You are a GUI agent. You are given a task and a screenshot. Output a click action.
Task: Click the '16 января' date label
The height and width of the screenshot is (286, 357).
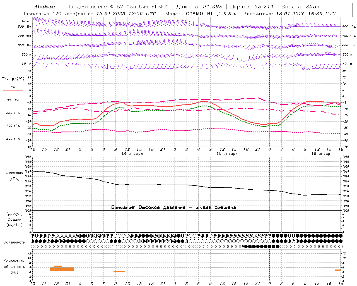click(322, 154)
